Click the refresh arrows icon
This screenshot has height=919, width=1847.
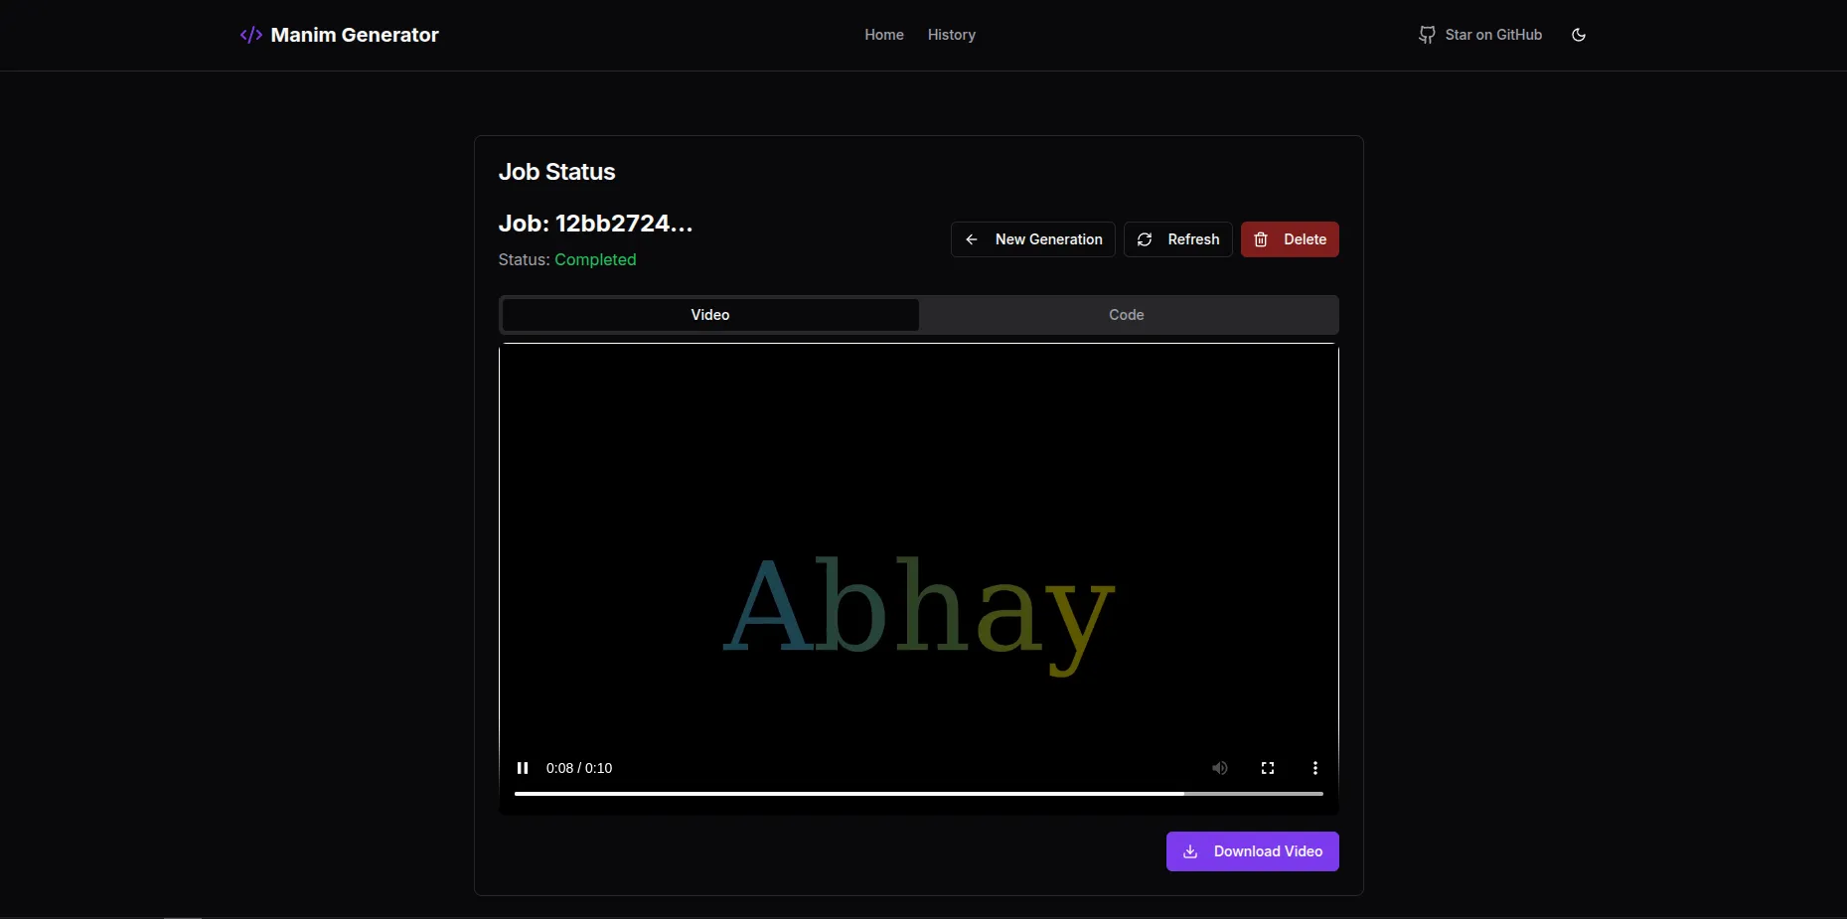[1145, 239]
